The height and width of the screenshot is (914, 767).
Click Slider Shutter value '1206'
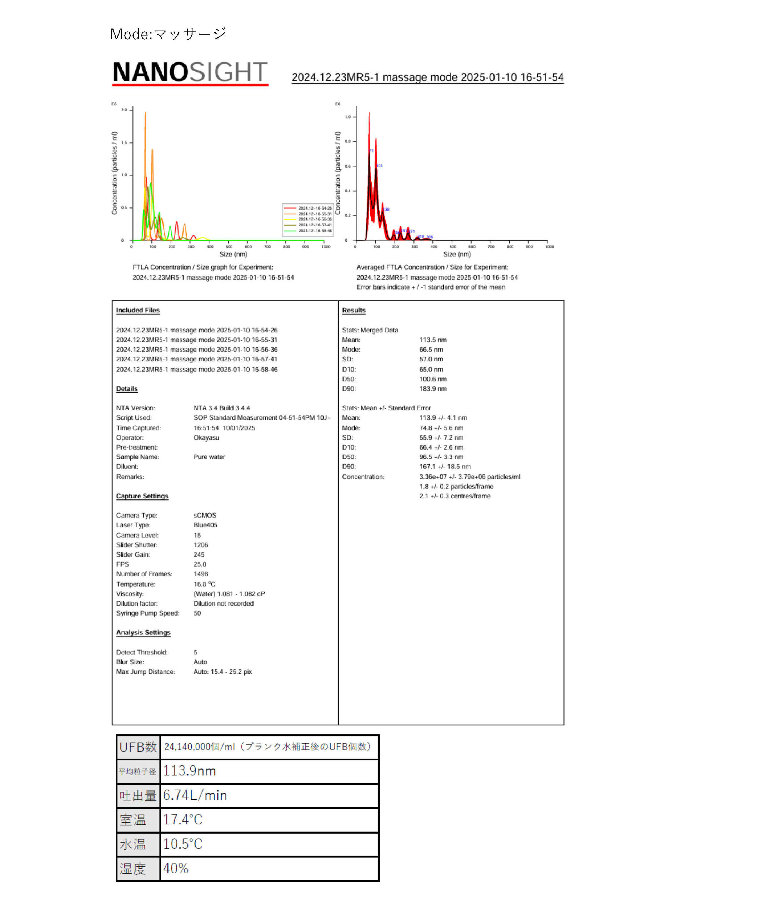[x=201, y=545]
